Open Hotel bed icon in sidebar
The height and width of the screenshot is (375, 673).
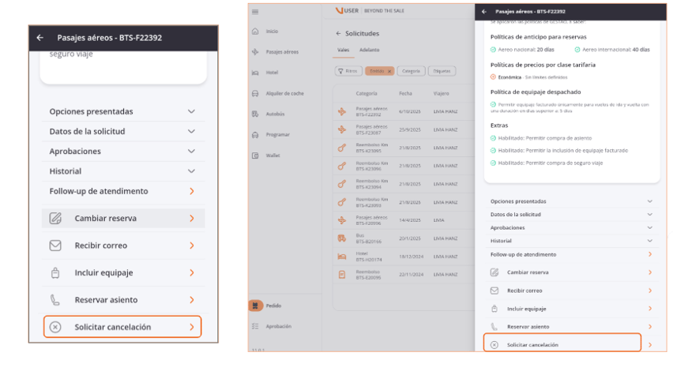(254, 72)
